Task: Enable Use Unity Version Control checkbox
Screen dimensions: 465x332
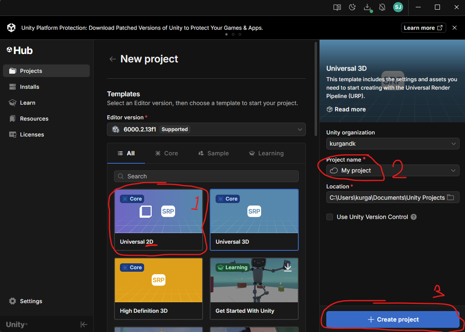Action: (330, 217)
